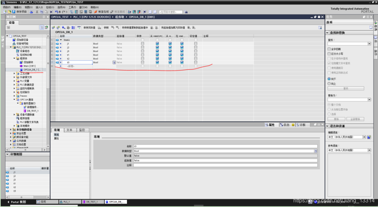Viewport: 378px width, 207px height.
Task: Click the expand all rows icon in DB toolbar
Action: click(x=73, y=28)
